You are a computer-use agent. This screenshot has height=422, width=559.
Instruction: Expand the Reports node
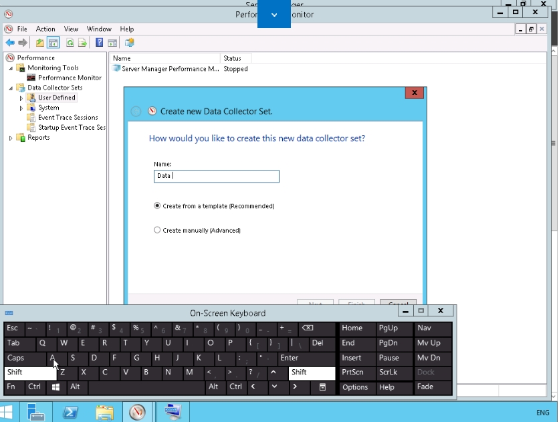(11, 138)
